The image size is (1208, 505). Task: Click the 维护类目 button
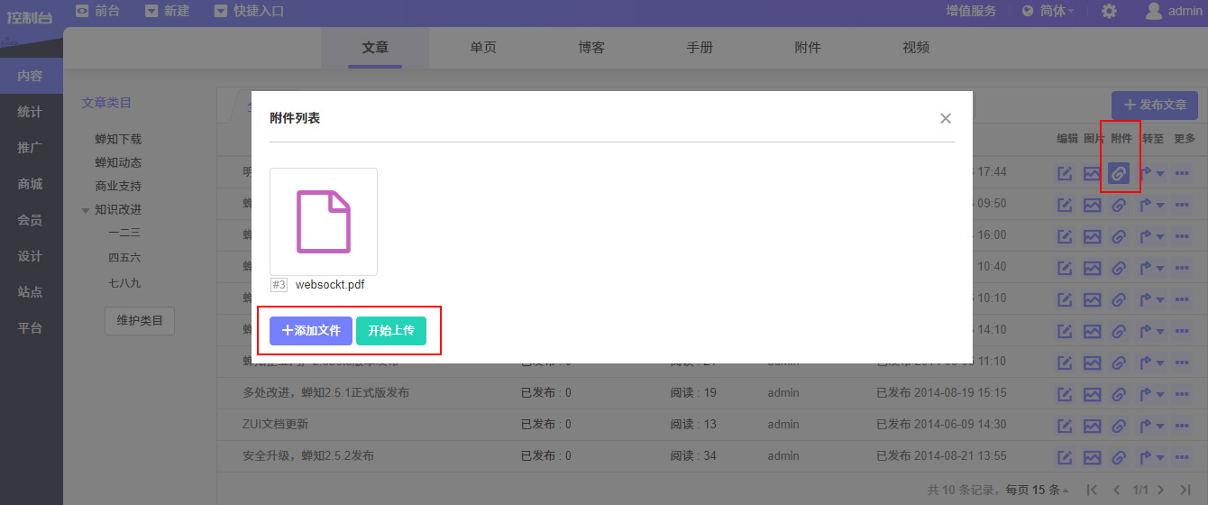tap(140, 320)
